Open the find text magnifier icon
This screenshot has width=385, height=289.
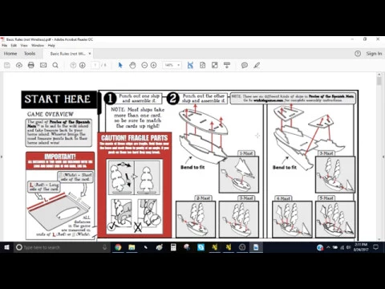pos(55,65)
